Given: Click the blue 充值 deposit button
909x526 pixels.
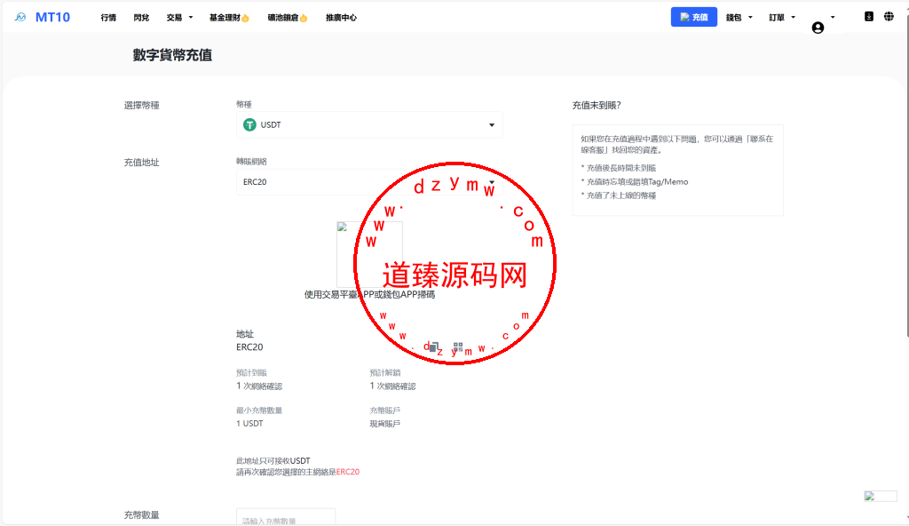Looking at the screenshot, I should coord(694,17).
